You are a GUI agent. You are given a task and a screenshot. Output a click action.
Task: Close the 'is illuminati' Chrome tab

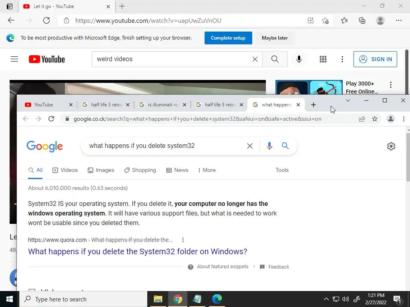(184, 105)
